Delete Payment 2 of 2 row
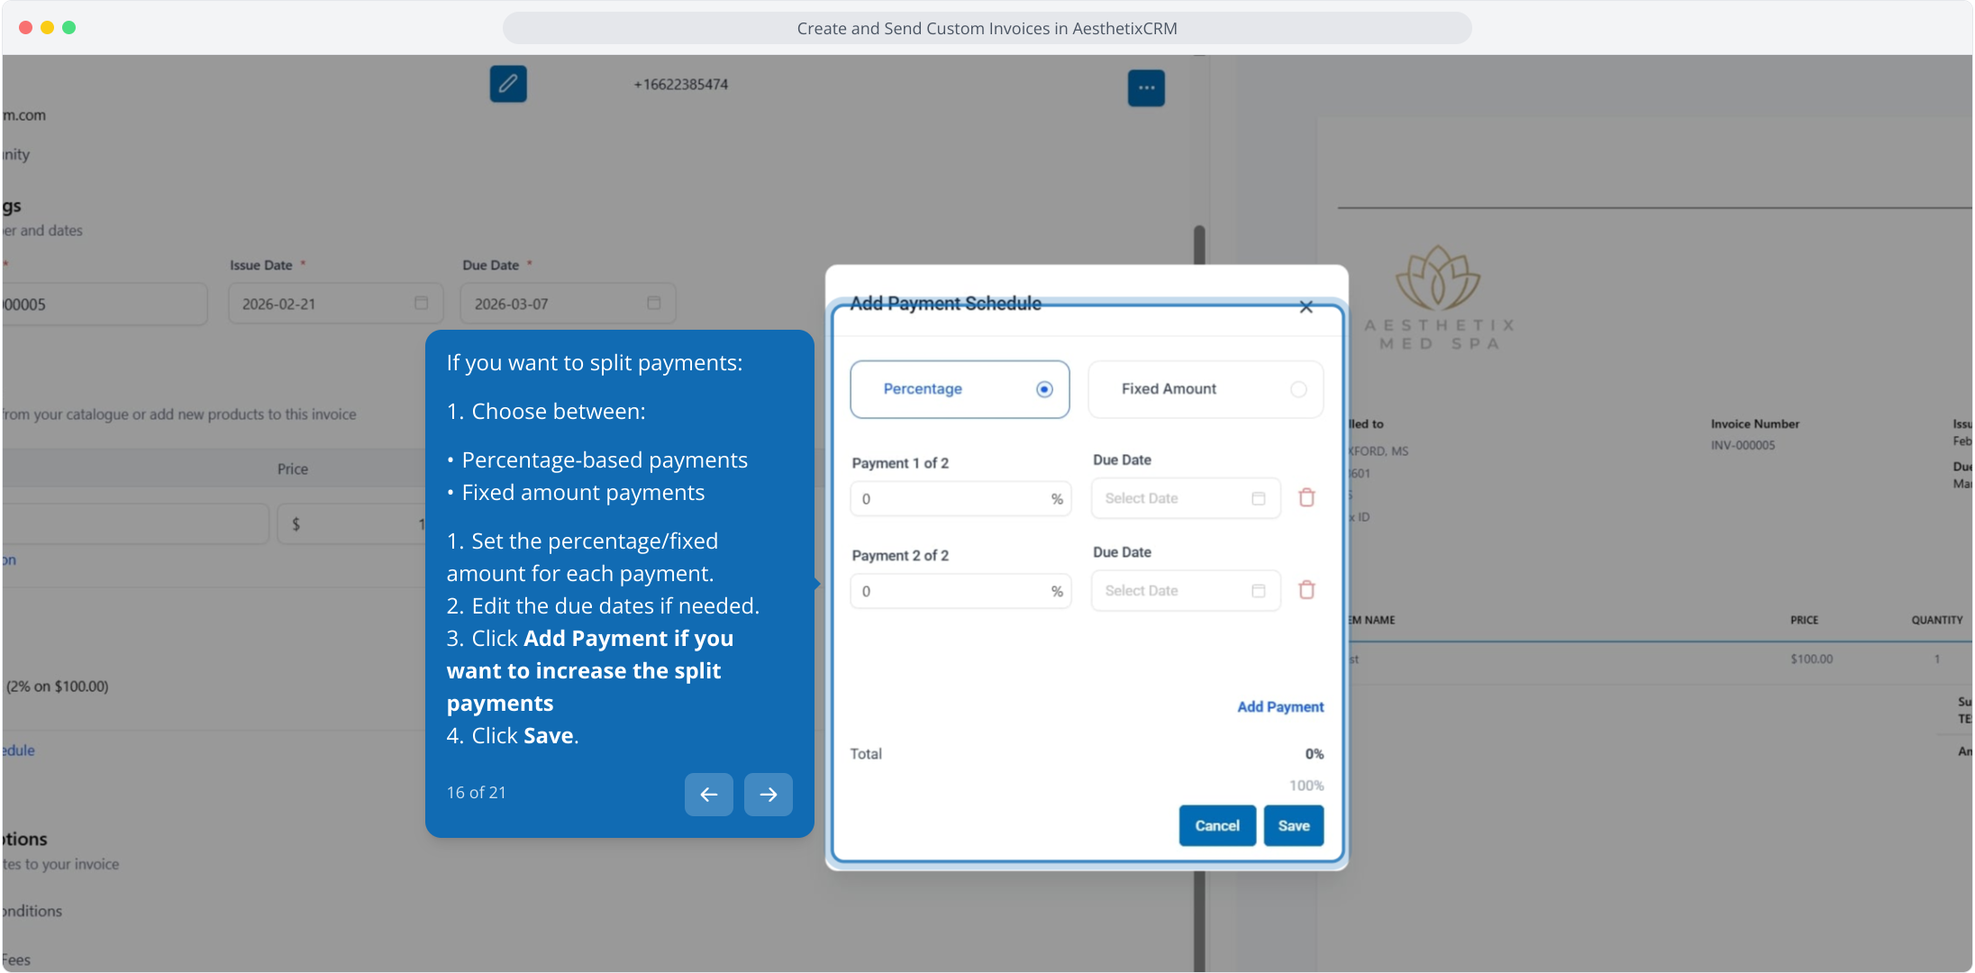Viewport: 1975px width, 973px height. pos(1306,590)
